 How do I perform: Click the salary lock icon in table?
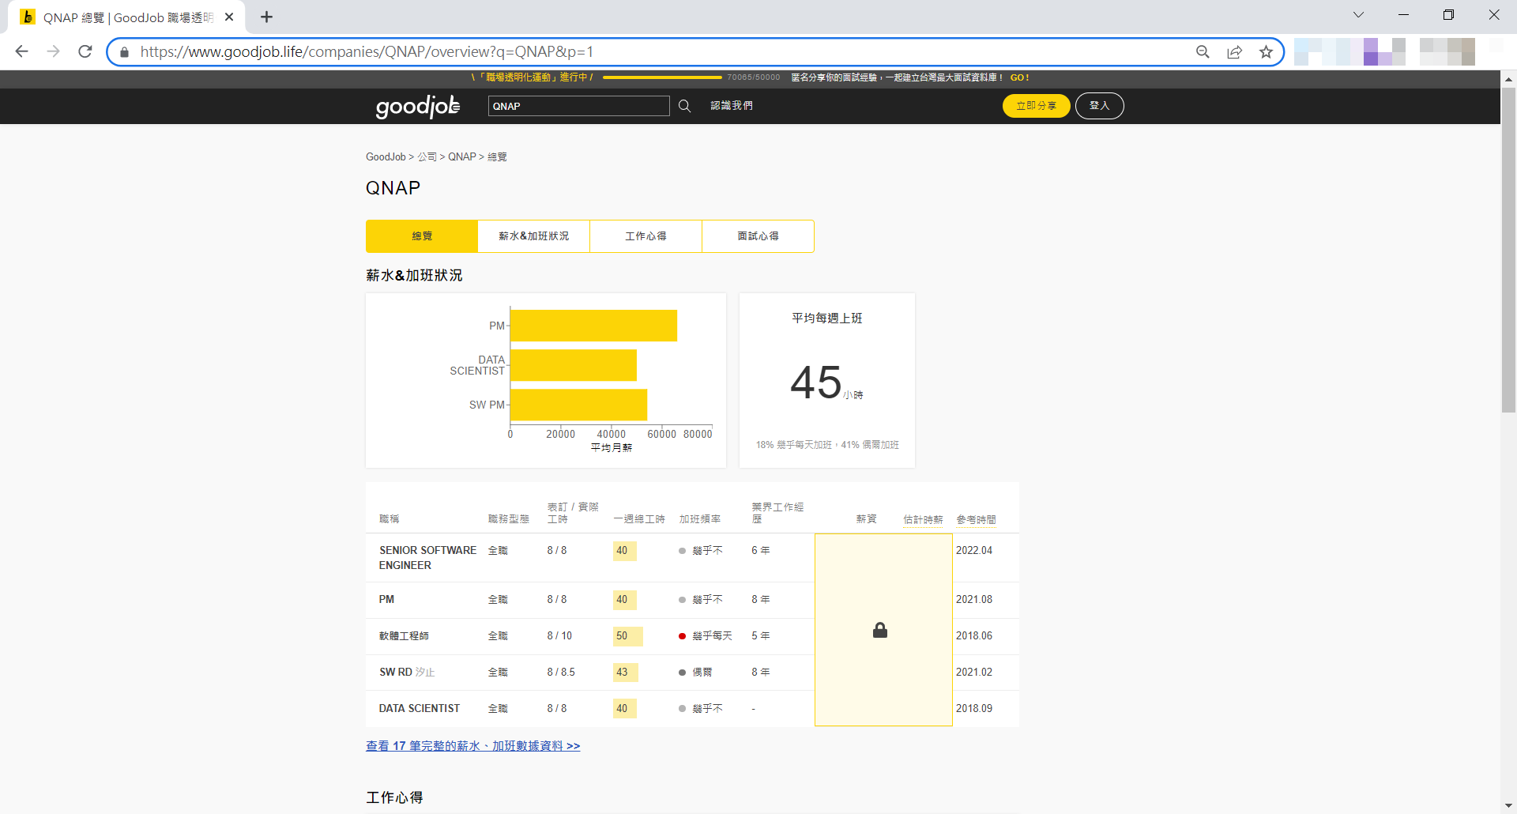point(880,630)
